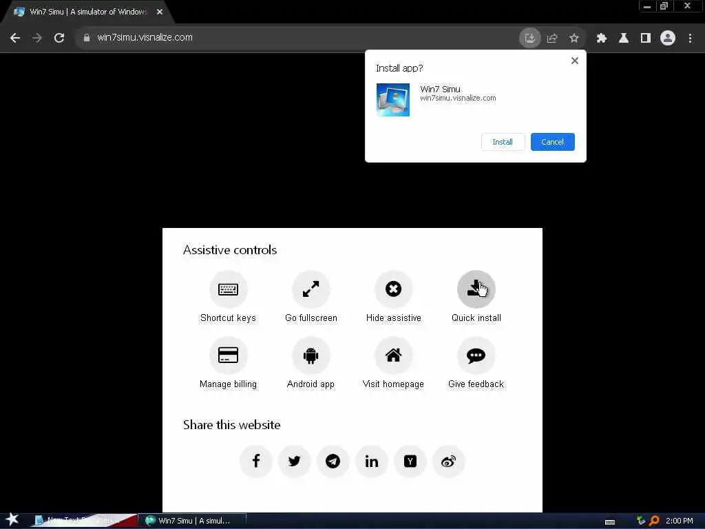The image size is (705, 529).
Task: Open the Chrome Labs flask icon
Action: pyautogui.click(x=624, y=38)
